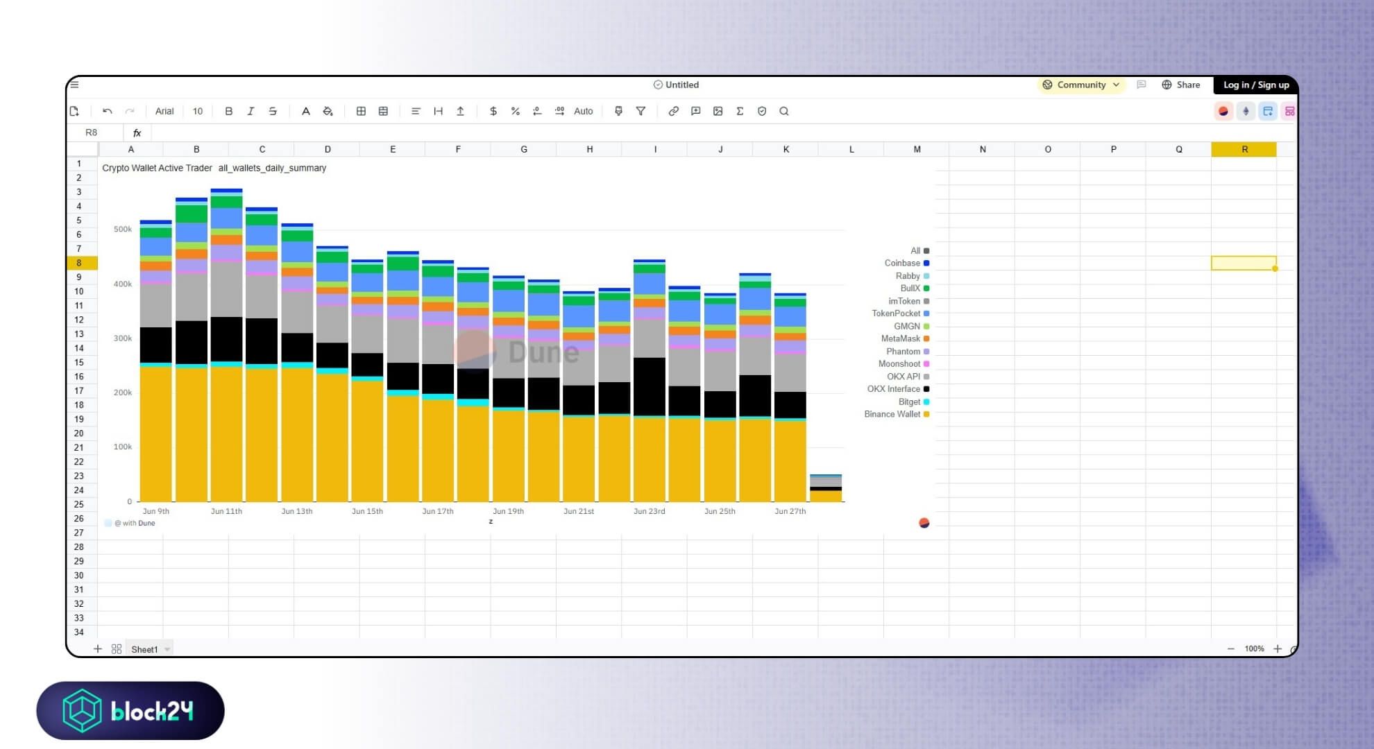The width and height of the screenshot is (1374, 749).
Task: Click the R8 cell reference box
Action: 92,132
